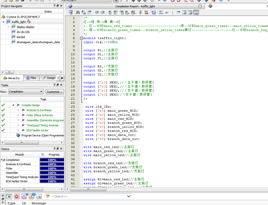Expand the display:display hierarchy node
This screenshot has width=268, height=205.
coord(8,27)
